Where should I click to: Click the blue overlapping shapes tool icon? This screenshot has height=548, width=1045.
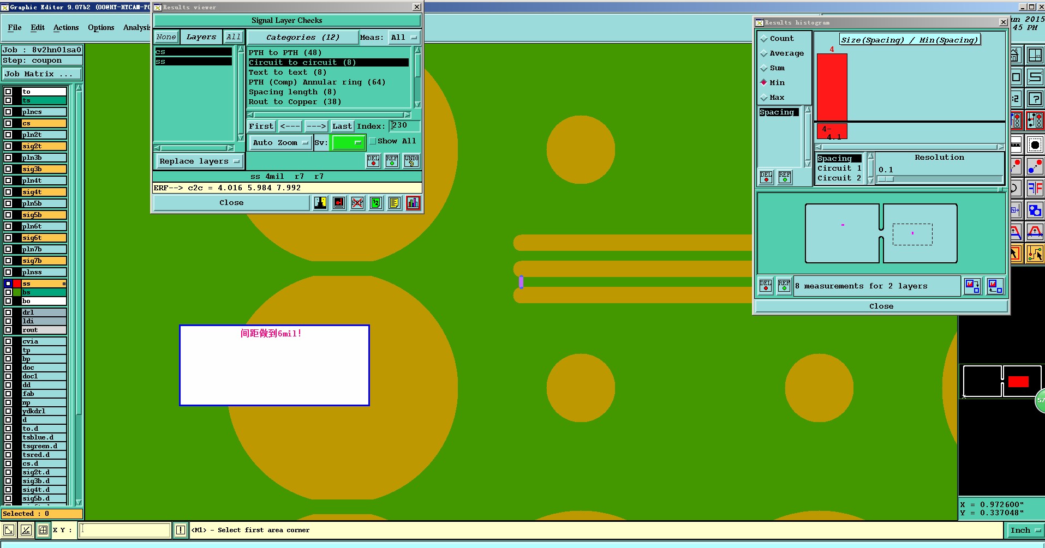click(x=1035, y=210)
